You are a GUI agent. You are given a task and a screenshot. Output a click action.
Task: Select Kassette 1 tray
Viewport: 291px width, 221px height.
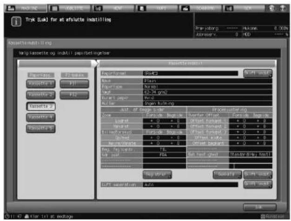click(x=41, y=84)
